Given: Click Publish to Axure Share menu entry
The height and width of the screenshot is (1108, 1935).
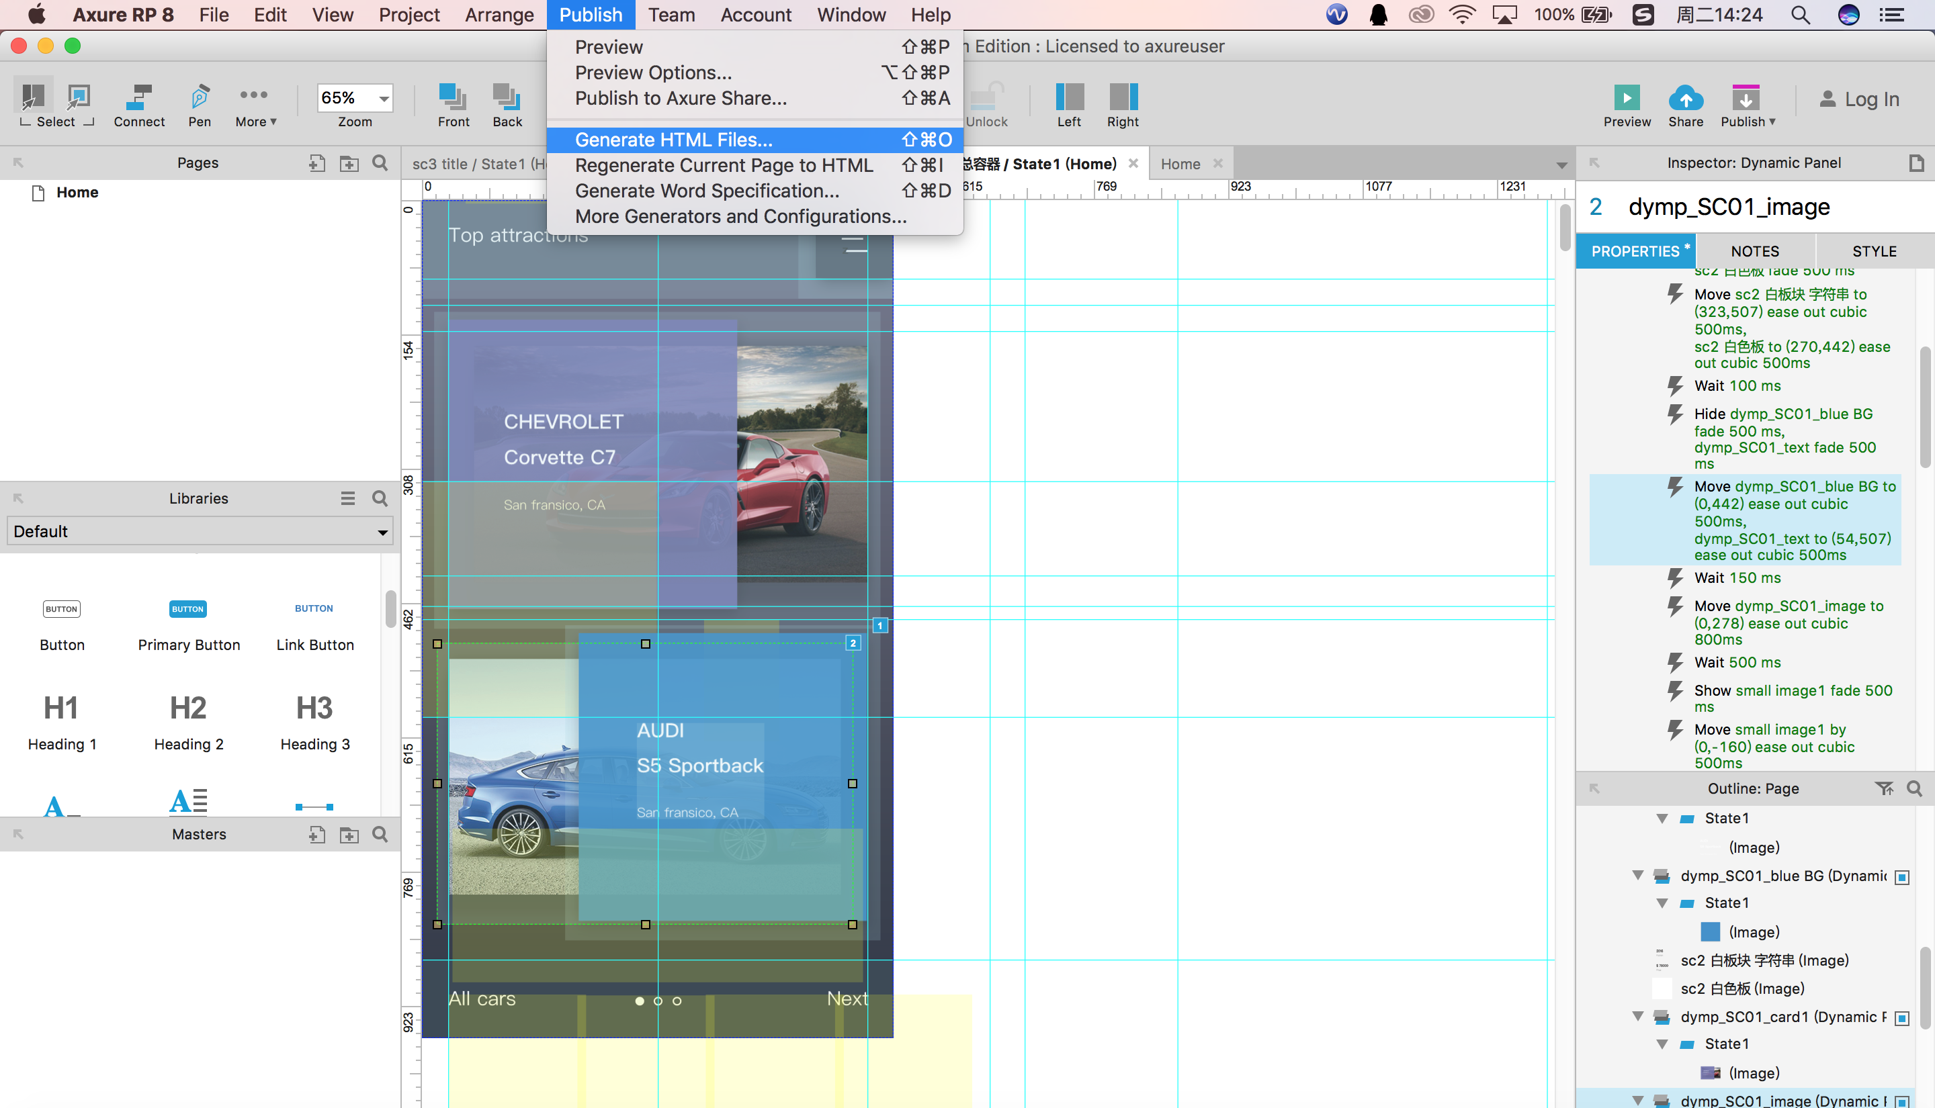Looking at the screenshot, I should [x=681, y=98].
